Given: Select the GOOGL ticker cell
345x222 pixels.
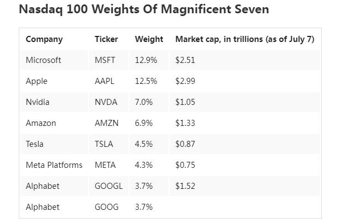Looking at the screenshot, I should click(x=108, y=186).
